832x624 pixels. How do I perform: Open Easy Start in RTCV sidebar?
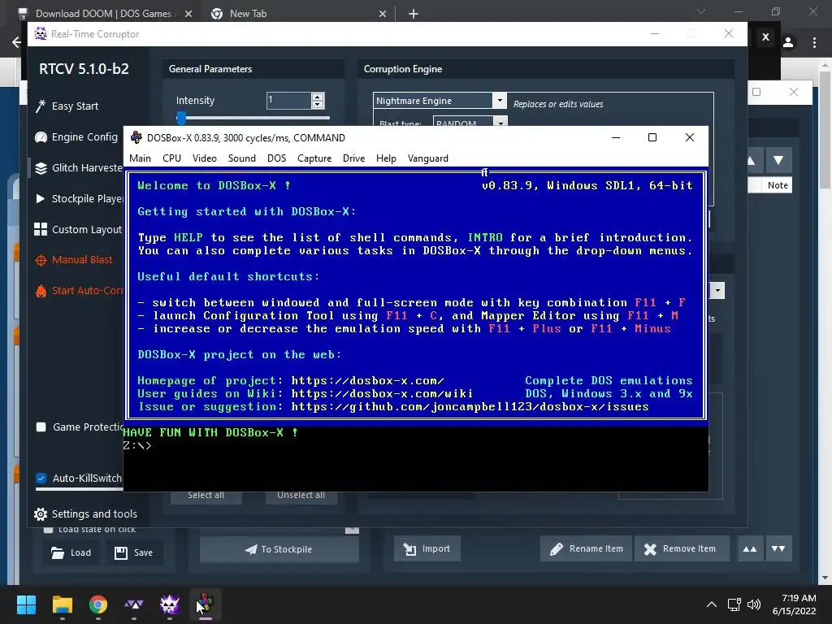click(x=67, y=106)
